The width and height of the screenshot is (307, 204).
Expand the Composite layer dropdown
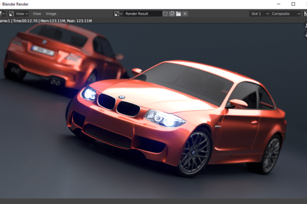(285, 14)
